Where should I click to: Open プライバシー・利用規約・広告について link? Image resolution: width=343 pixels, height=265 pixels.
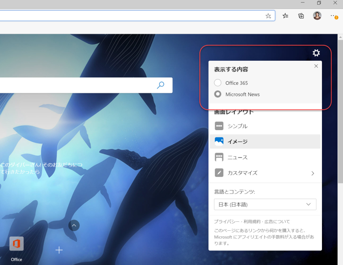[252, 221]
